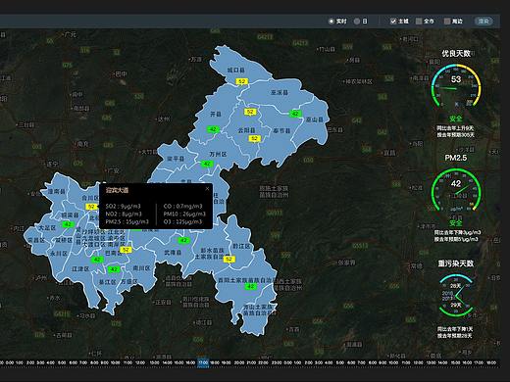Click the green 42 marker above 江津区

click(x=97, y=260)
